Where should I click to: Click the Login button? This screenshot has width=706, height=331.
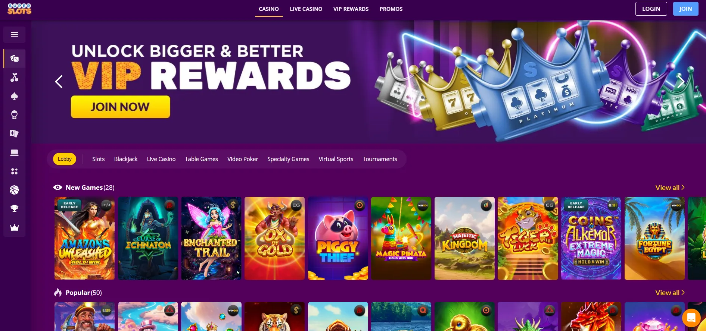[x=651, y=9]
